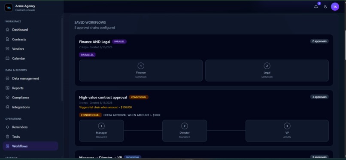The width and height of the screenshot is (346, 160).
Task: Select the Legal step 2 card
Action: click(267, 71)
